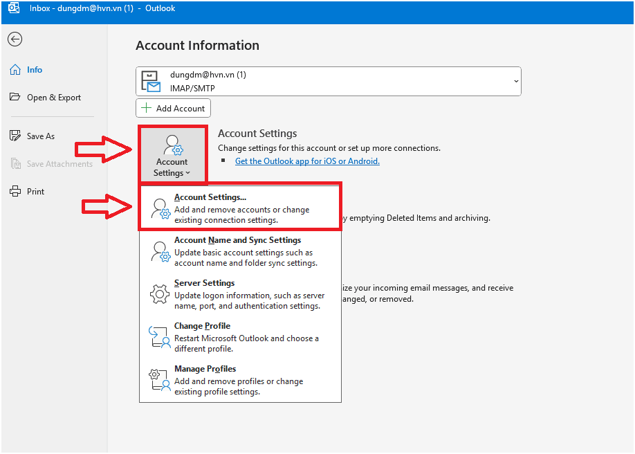Image resolution: width=635 pixels, height=454 pixels.
Task: Click 'your incoming email messages, and receive' text
Action: click(x=433, y=288)
